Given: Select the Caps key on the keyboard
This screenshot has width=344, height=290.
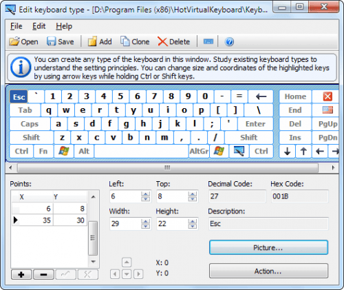Looking at the screenshot, I should [x=30, y=124].
